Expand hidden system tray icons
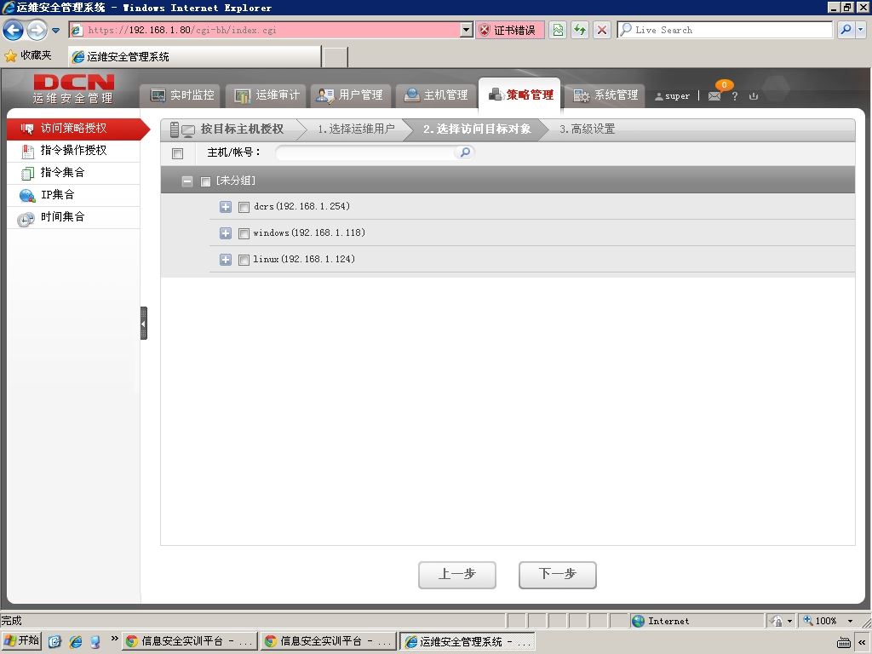The image size is (872, 654). 862,642
